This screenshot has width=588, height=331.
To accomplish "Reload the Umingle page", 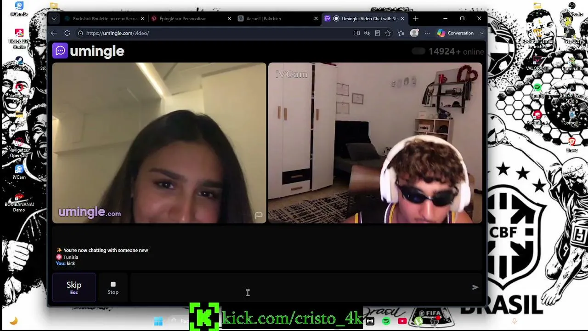I will pos(67,33).
